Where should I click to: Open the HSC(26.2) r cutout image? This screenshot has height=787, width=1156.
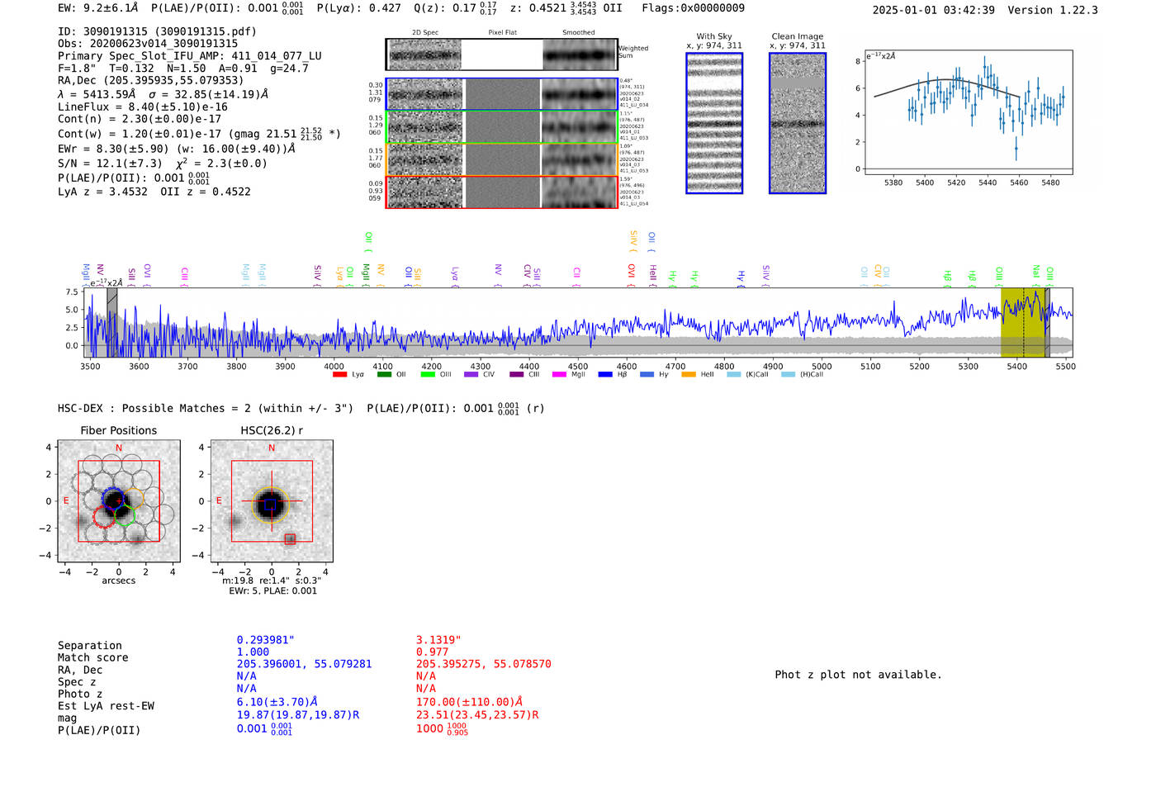[272, 501]
